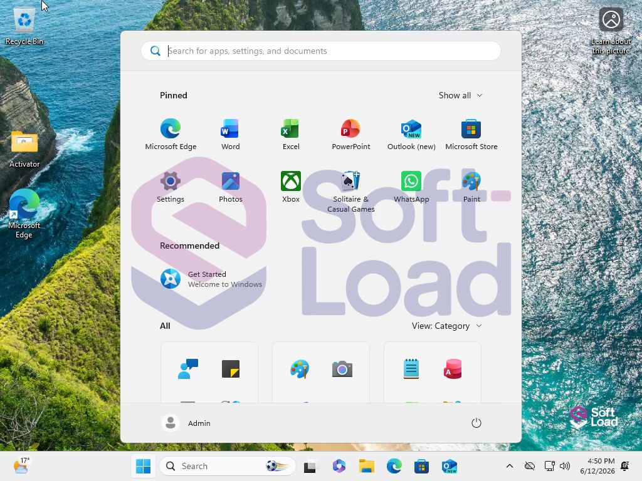Click the Windows Start button on taskbar
The image size is (642, 481).
click(x=144, y=466)
